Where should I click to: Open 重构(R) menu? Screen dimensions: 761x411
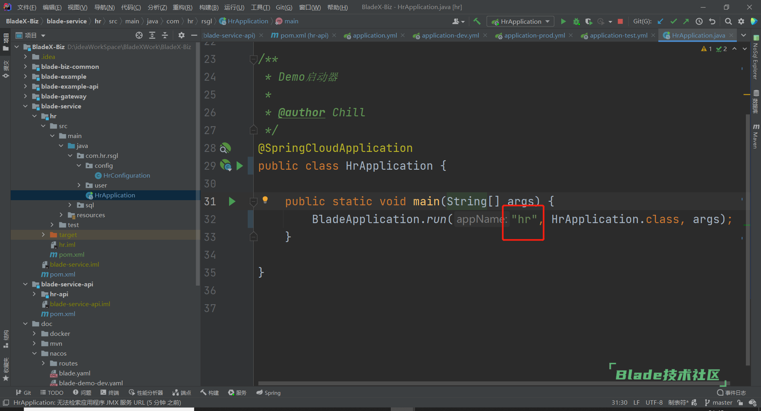pos(182,7)
